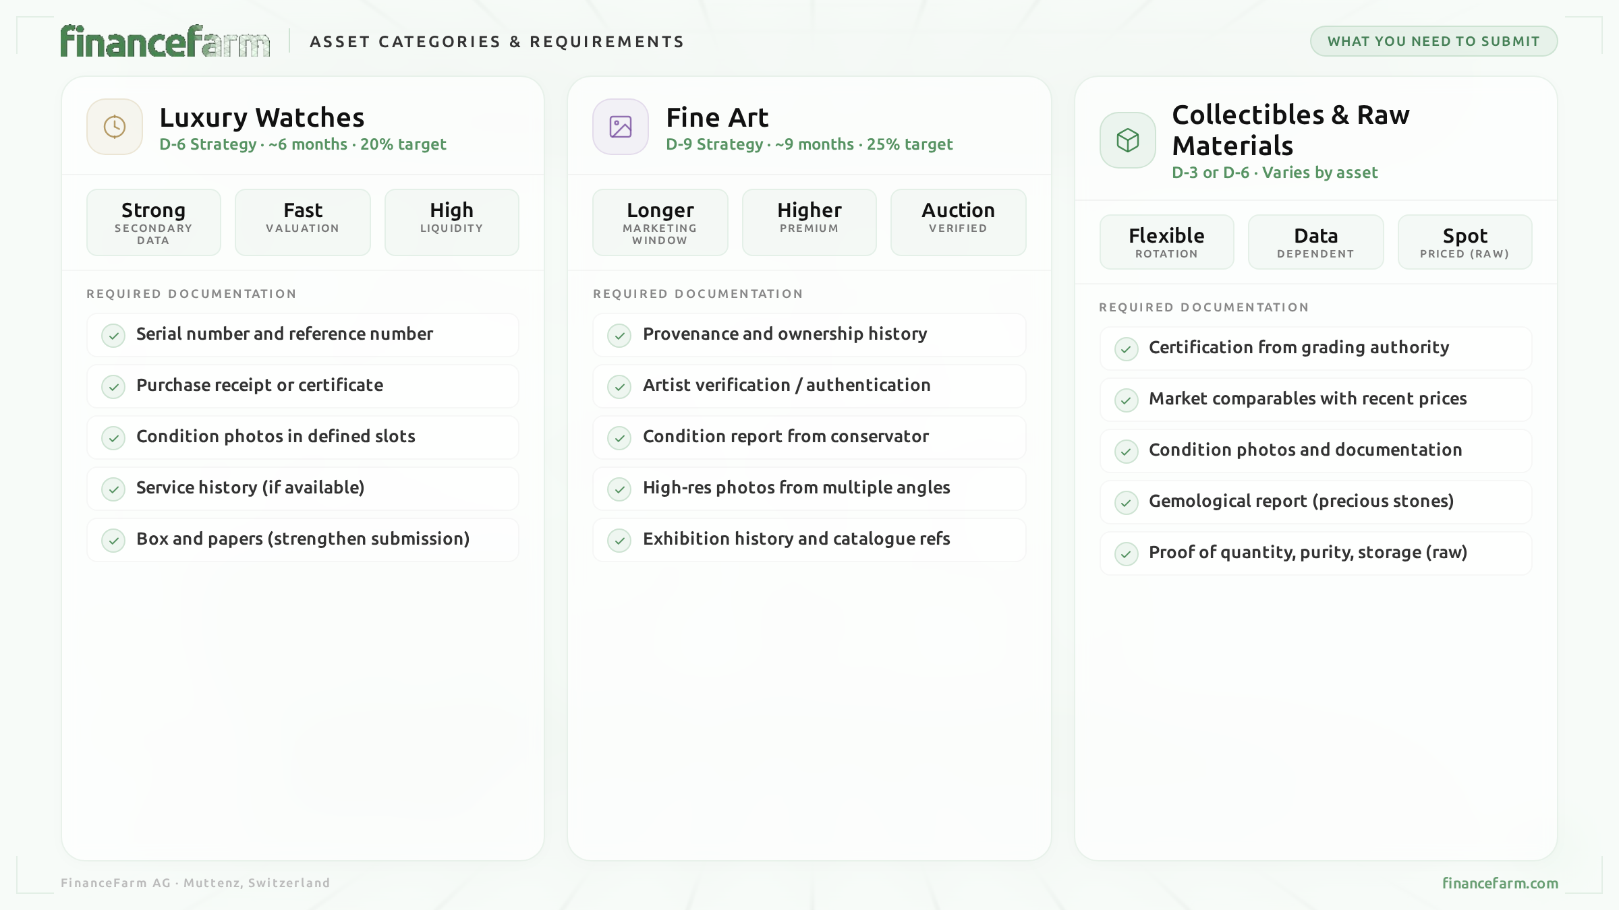The width and height of the screenshot is (1619, 910).
Task: Click the Fine Art picture icon
Action: [621, 127]
